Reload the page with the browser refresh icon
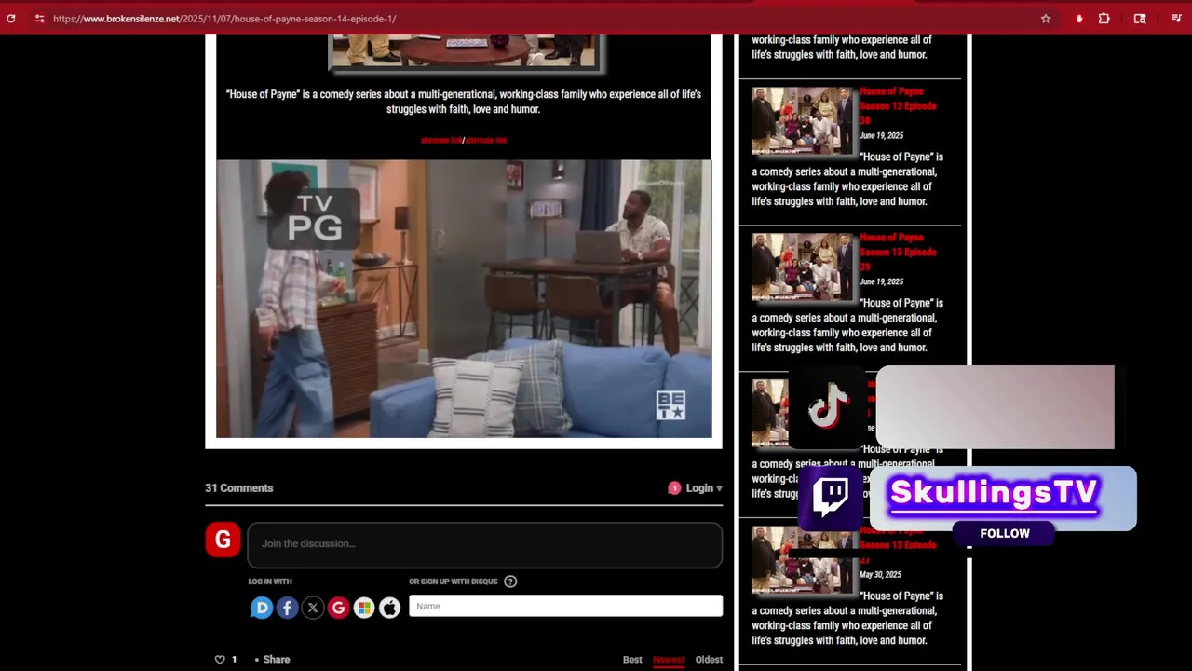This screenshot has height=671, width=1192. point(11,19)
